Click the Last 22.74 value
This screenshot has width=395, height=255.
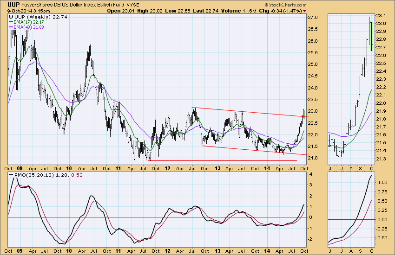pyautogui.click(x=206, y=11)
